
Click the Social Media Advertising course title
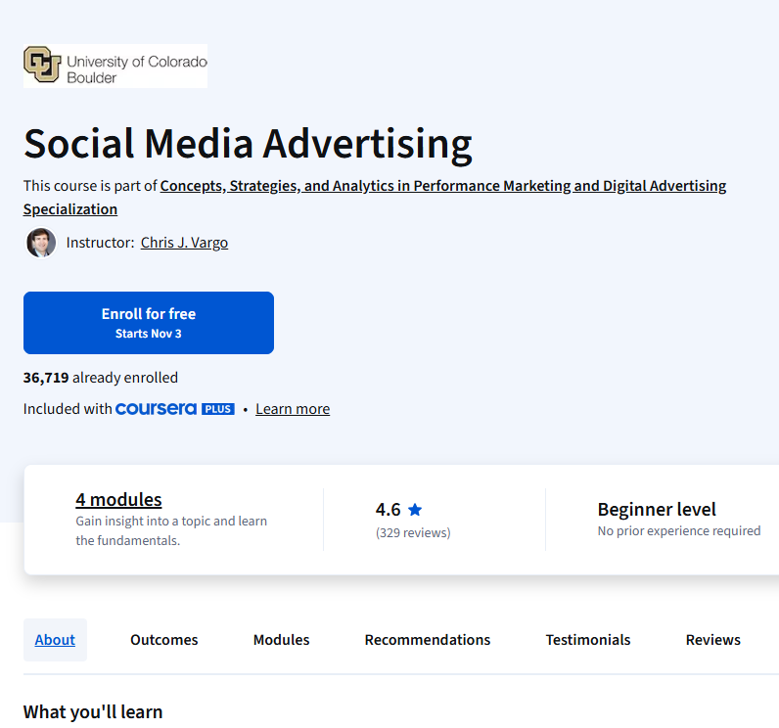coord(248,144)
